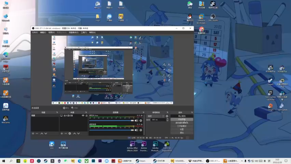Open the OBS Studio desktop shortcut
The width and height of the screenshot is (291, 164).
click(213, 18)
